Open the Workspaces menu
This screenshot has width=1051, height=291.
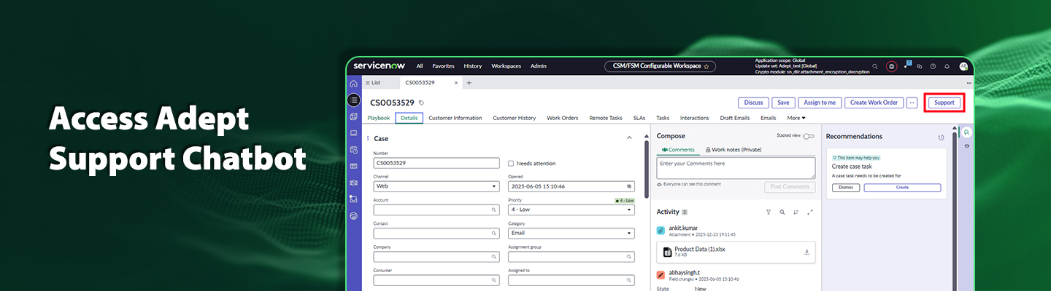(x=507, y=66)
